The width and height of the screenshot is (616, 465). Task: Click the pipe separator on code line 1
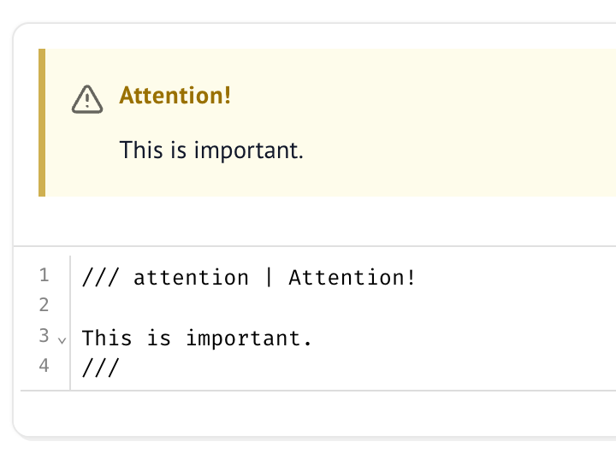[269, 278]
